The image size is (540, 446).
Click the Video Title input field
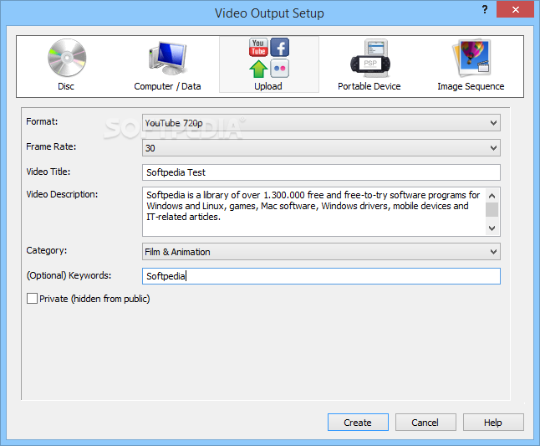click(321, 172)
